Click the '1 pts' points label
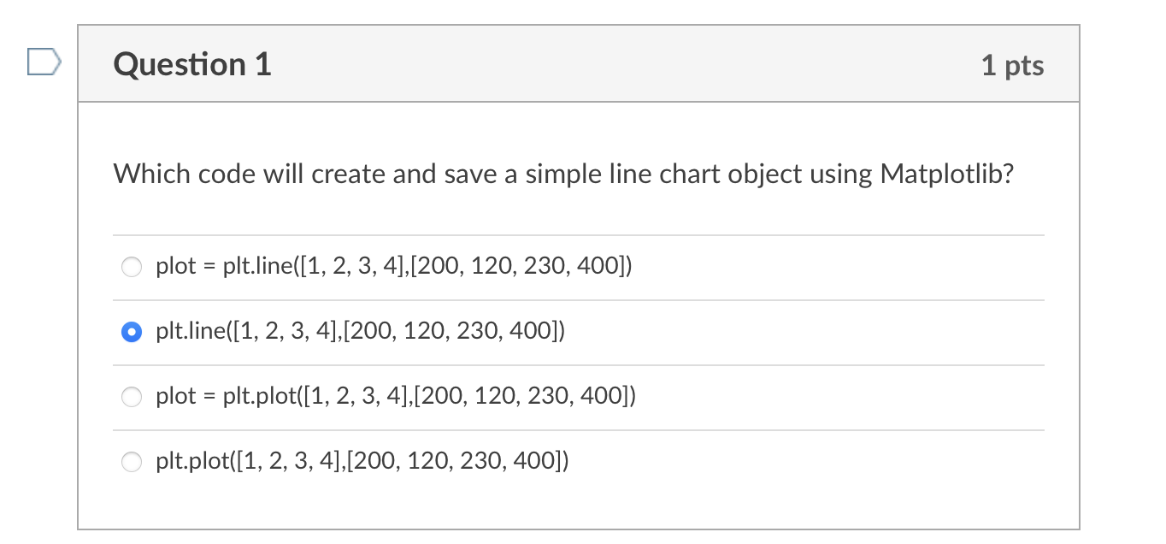The width and height of the screenshot is (1166, 544). click(x=1012, y=65)
